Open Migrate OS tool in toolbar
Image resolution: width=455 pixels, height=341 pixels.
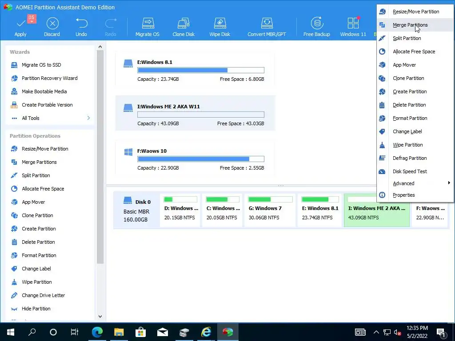tap(148, 27)
